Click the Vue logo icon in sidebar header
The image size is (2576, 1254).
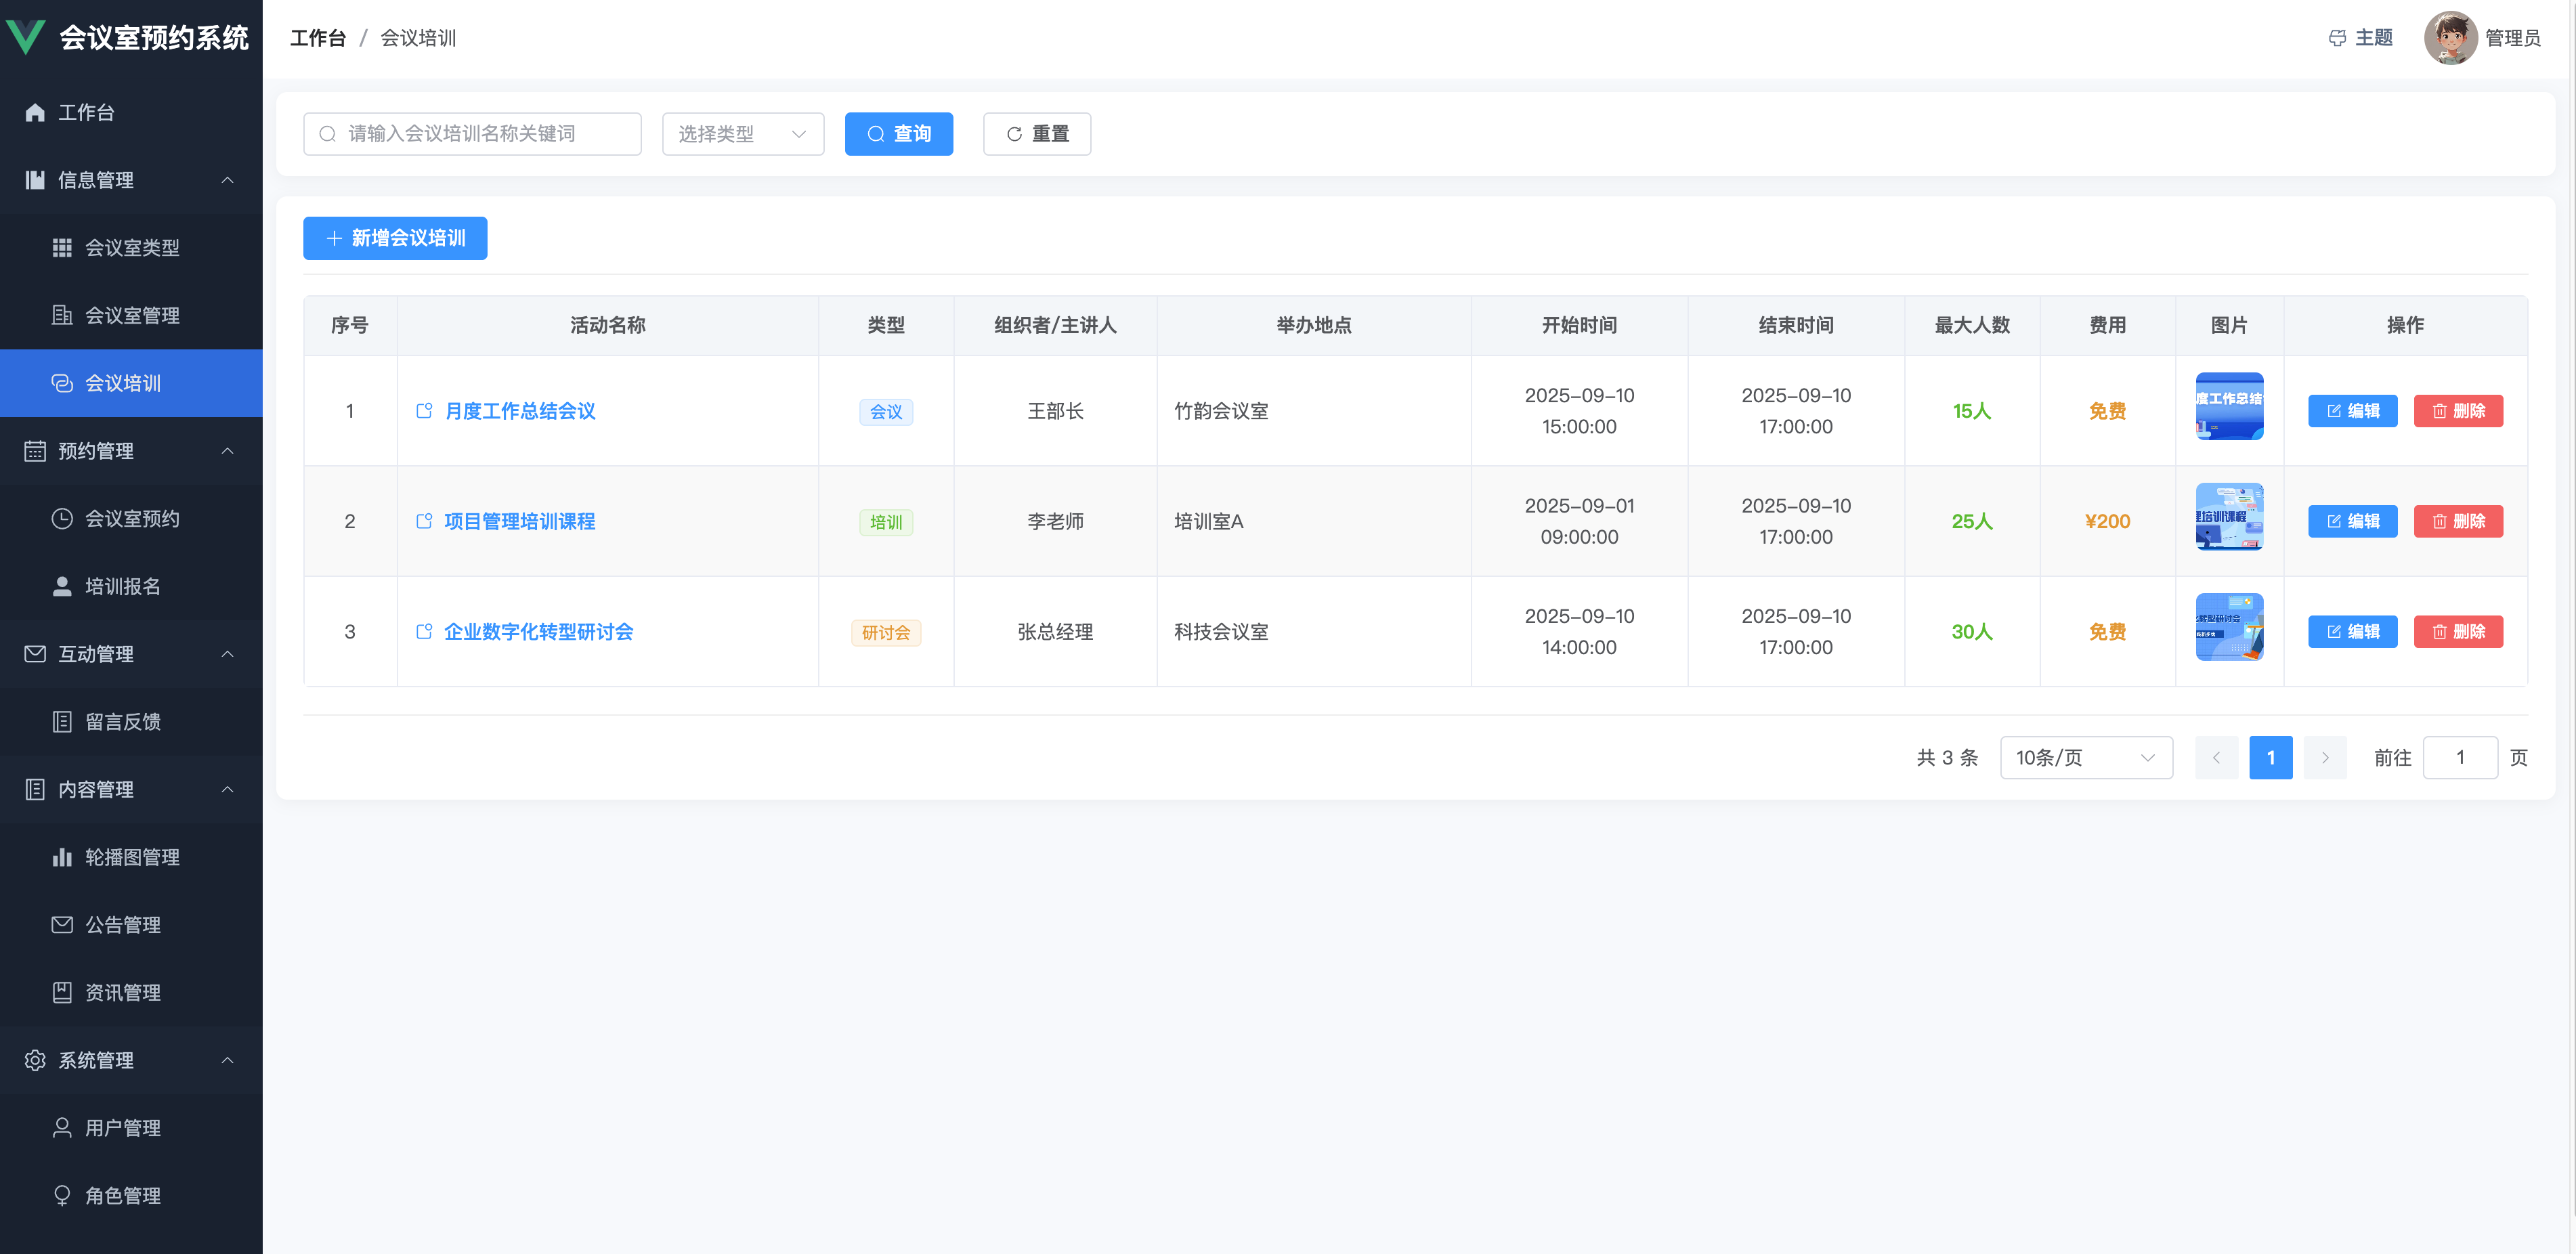tap(26, 37)
